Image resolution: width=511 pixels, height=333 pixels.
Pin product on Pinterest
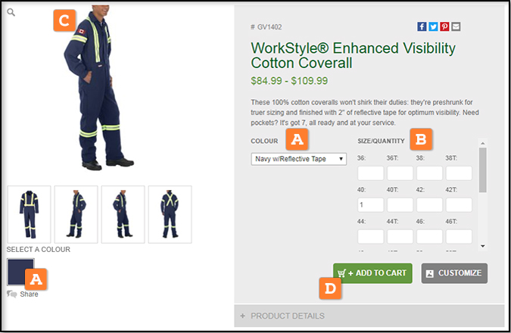(x=444, y=26)
